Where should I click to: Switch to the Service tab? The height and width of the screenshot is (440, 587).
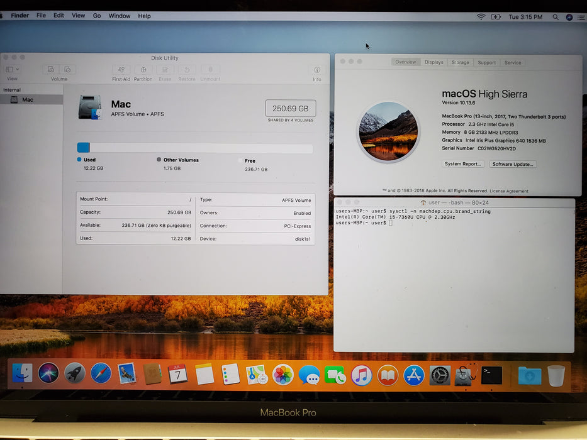513,63
